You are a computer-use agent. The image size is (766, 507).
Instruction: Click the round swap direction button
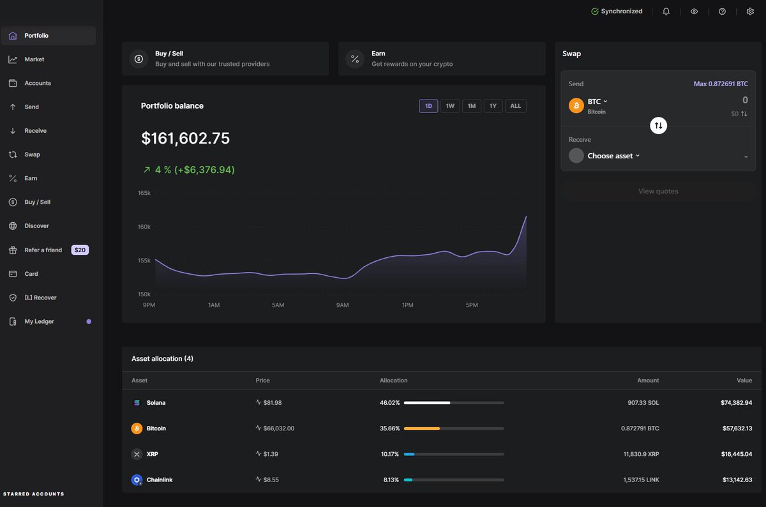(x=658, y=126)
